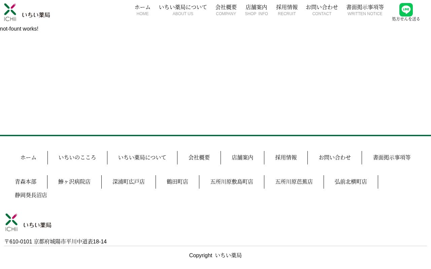431x269 pixels.
Task: Open 店舗案内 SHOP INFO in the header
Action: click(x=256, y=10)
